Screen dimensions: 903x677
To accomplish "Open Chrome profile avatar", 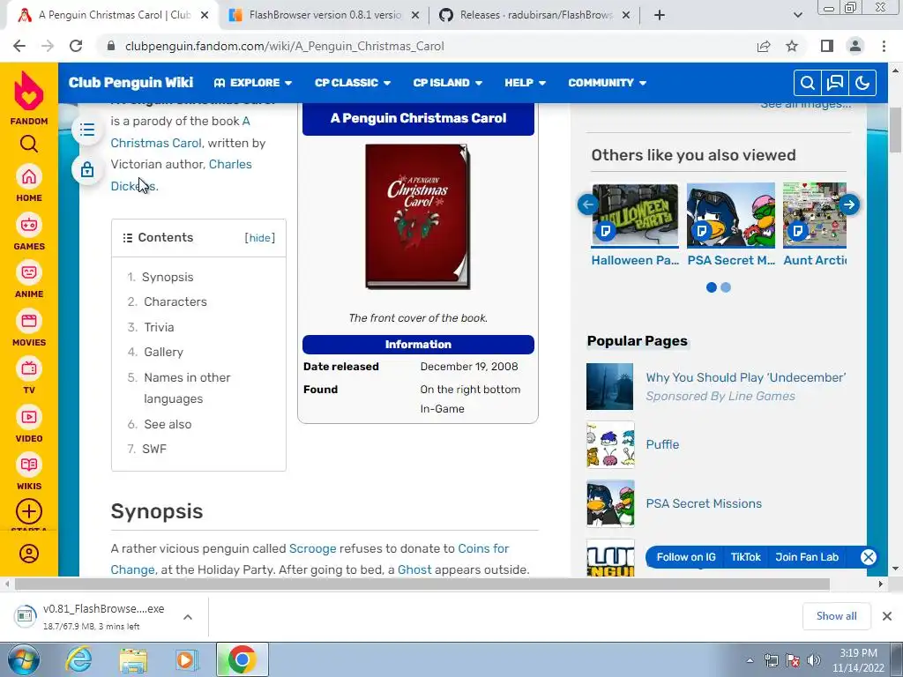I will 855,46.
